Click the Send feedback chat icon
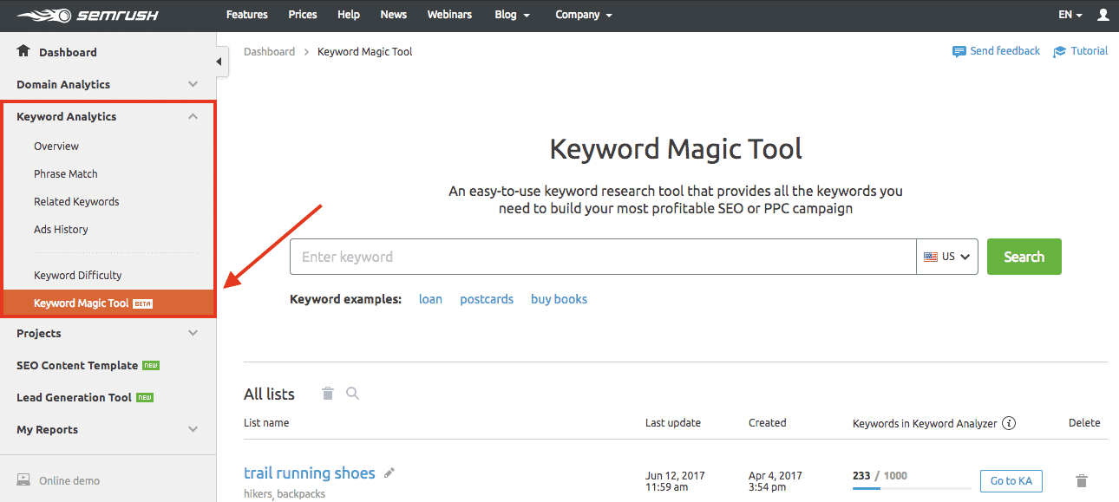The image size is (1119, 502). (959, 52)
